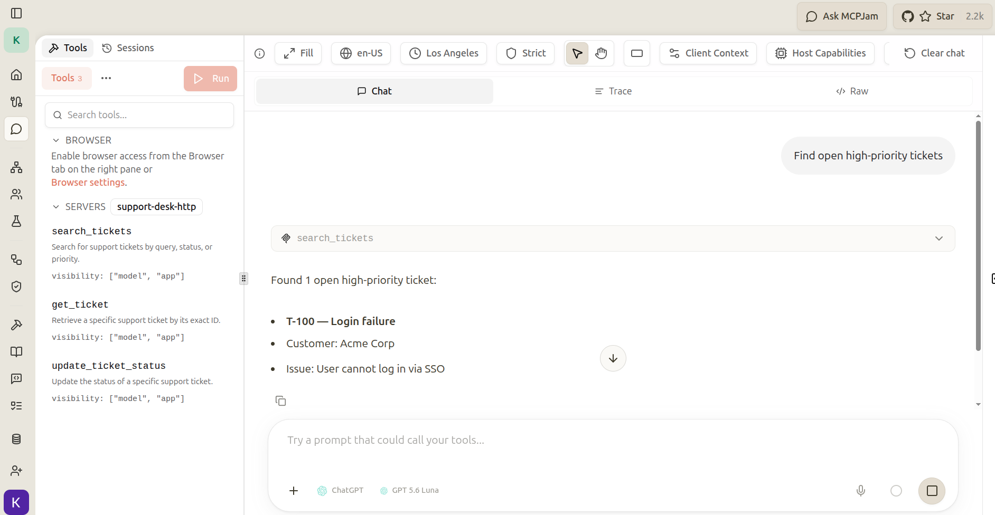Click the microphone voice input icon
This screenshot has height=515, width=995.
tap(861, 491)
